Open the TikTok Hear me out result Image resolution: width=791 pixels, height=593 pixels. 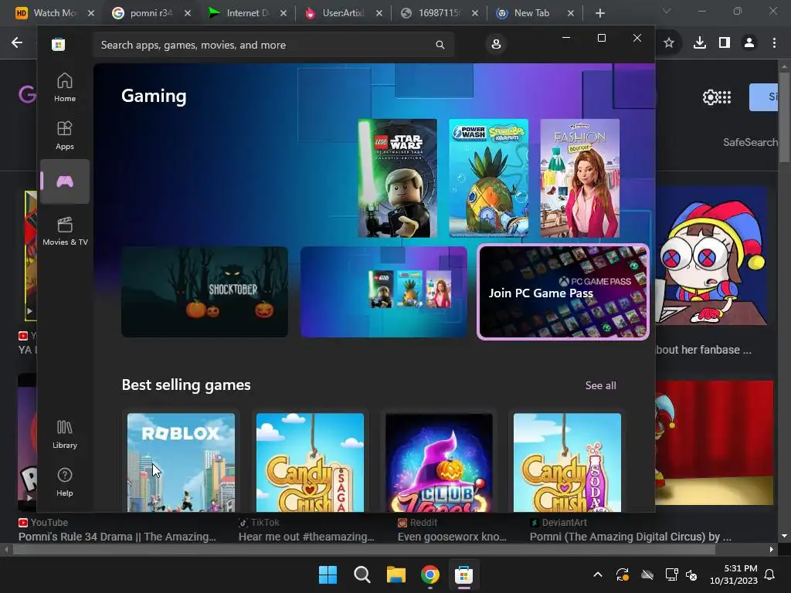[306, 537]
